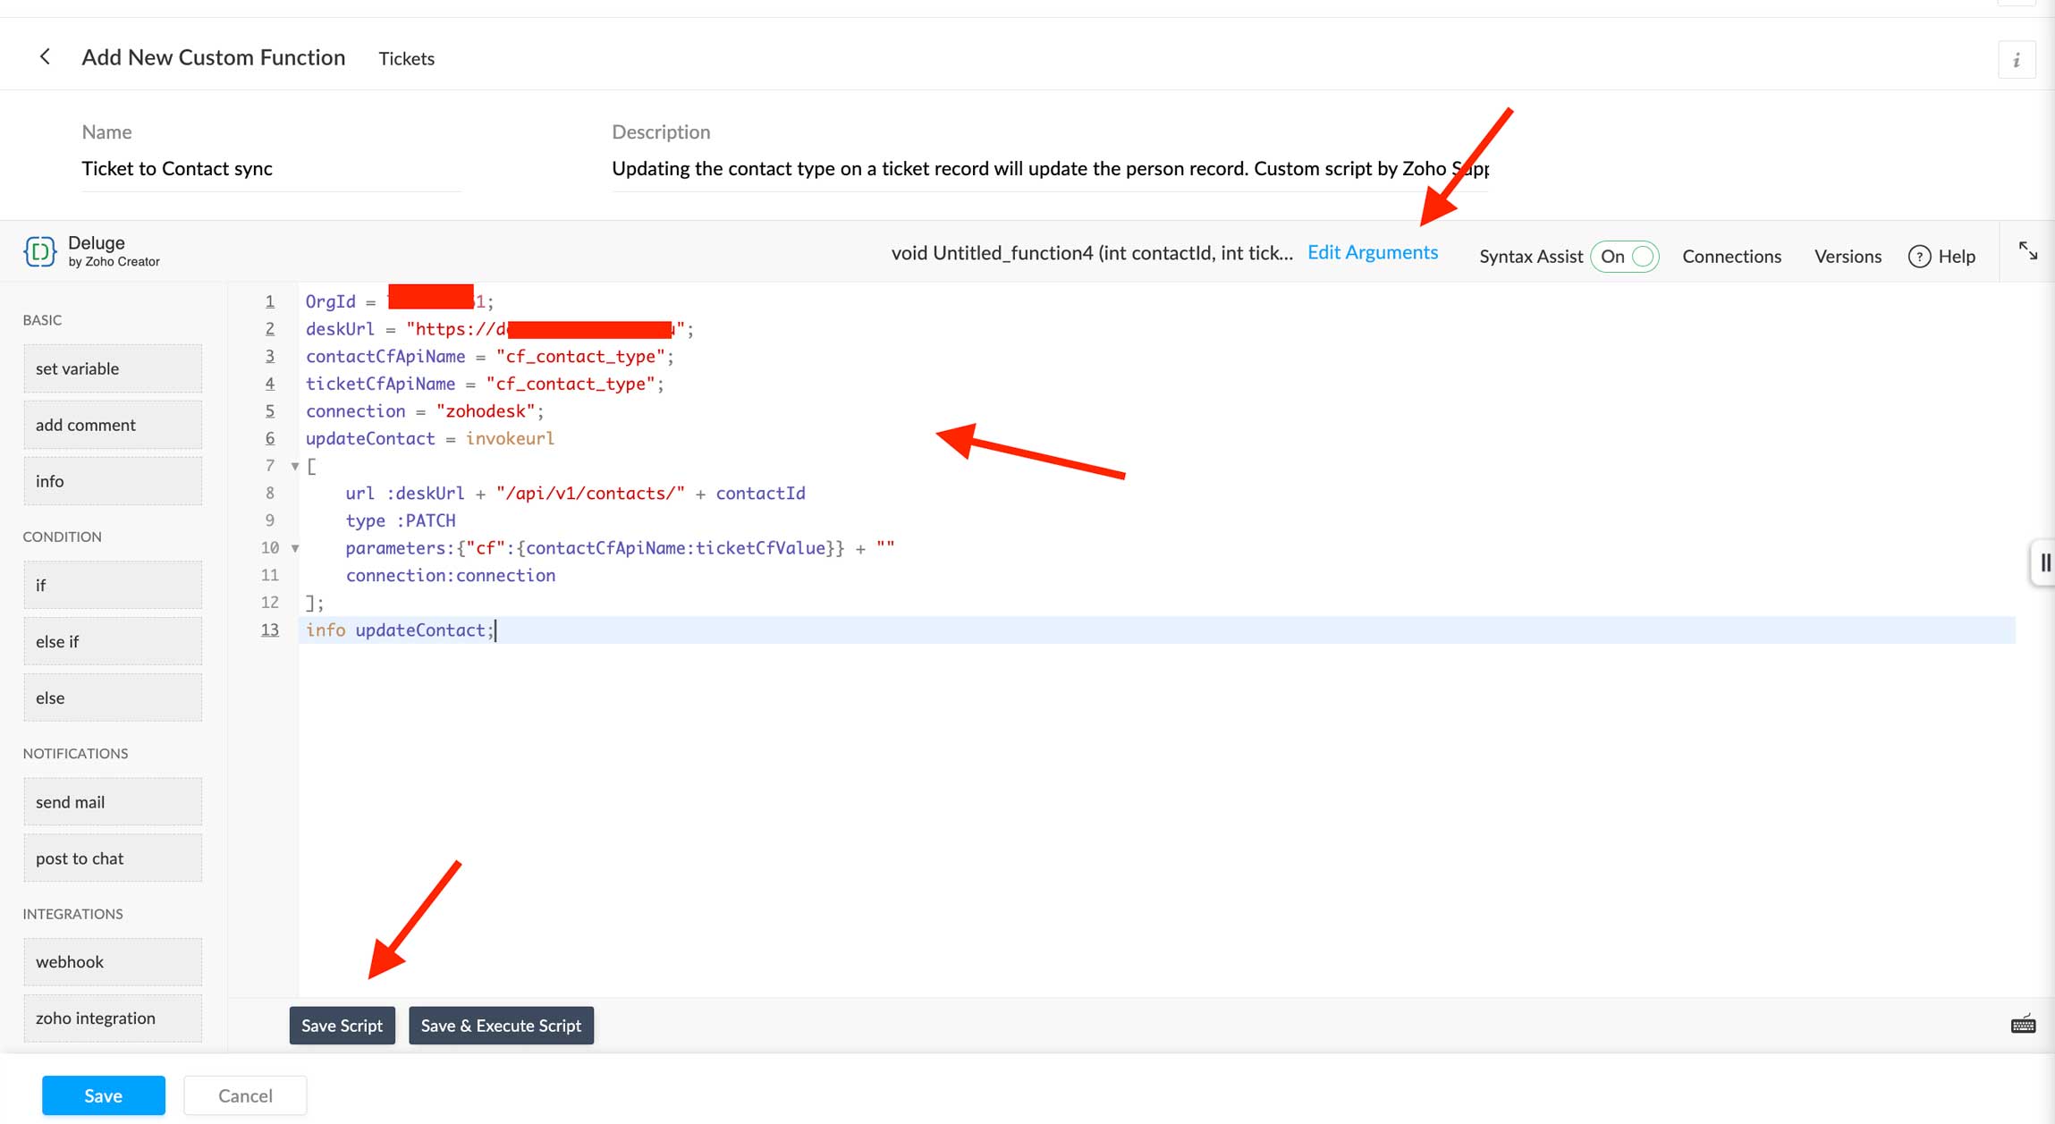
Task: Collapse code fold arrow at line 10
Action: (x=295, y=548)
